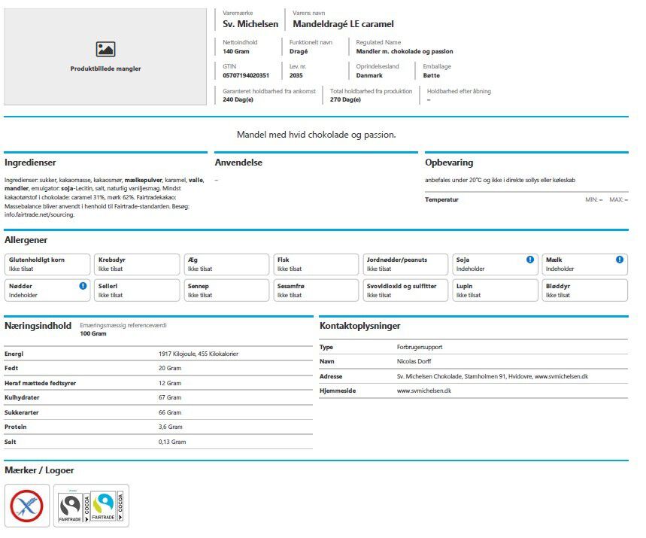646x538 pixels.
Task: Select the Æg allergen box
Action: (226, 264)
